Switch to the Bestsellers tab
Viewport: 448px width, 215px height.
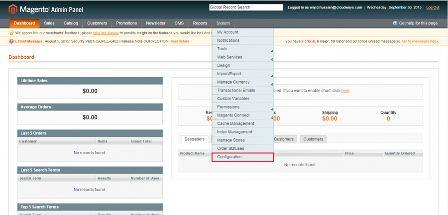(194, 139)
